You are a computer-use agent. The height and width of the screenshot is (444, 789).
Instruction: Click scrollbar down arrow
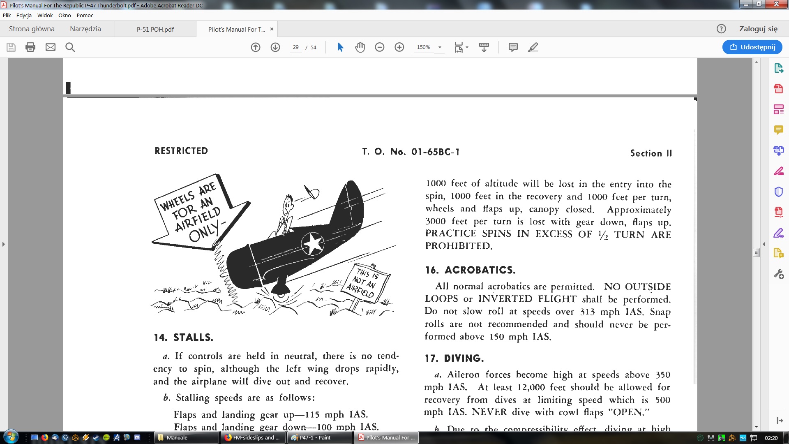click(x=757, y=427)
